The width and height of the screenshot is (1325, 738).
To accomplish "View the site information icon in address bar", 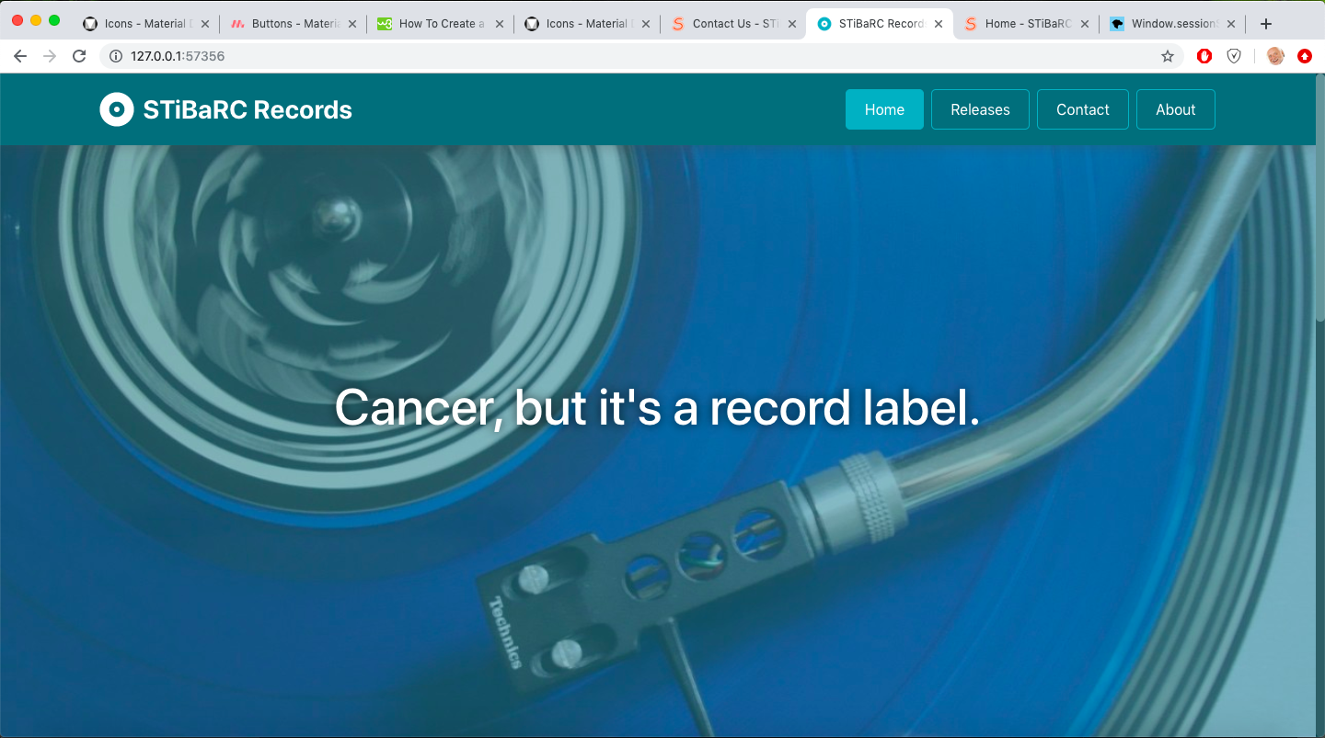I will point(116,56).
